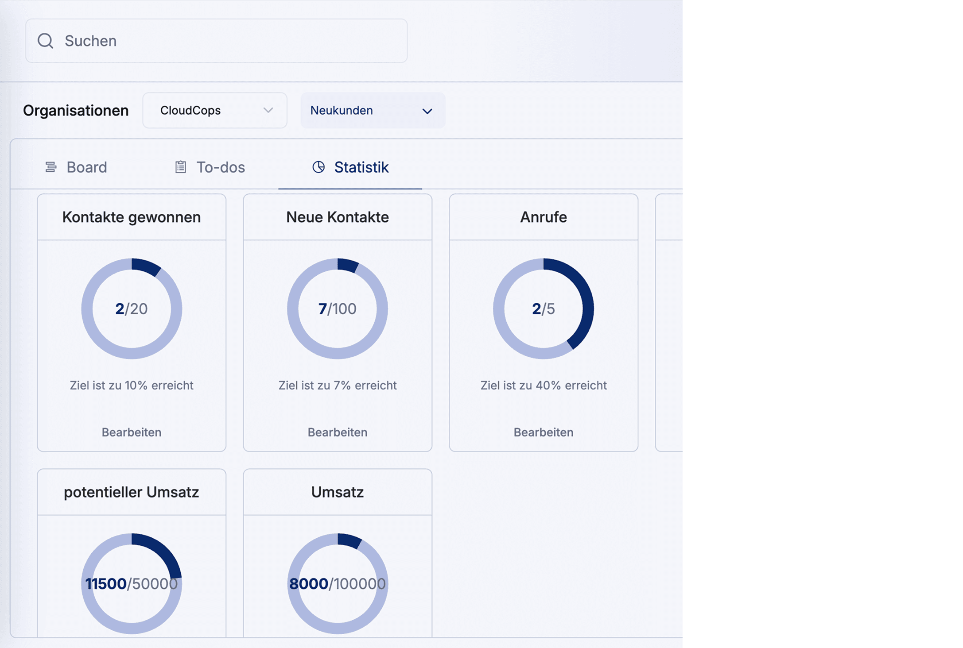Click the Statistik pie chart icon
Screen dimensions: 963x648
[x=318, y=167]
